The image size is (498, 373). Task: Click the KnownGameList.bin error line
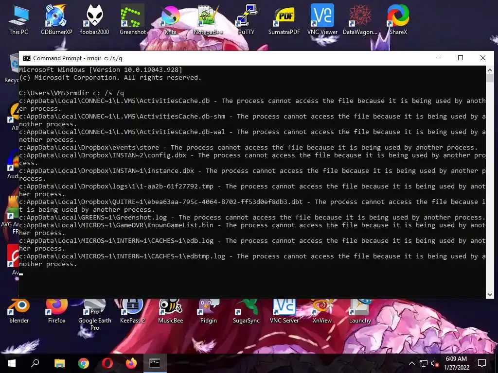click(x=252, y=229)
